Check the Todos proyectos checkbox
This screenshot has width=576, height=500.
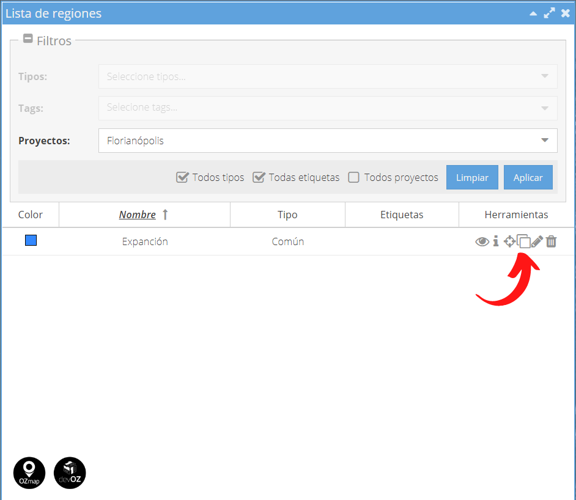pos(354,177)
